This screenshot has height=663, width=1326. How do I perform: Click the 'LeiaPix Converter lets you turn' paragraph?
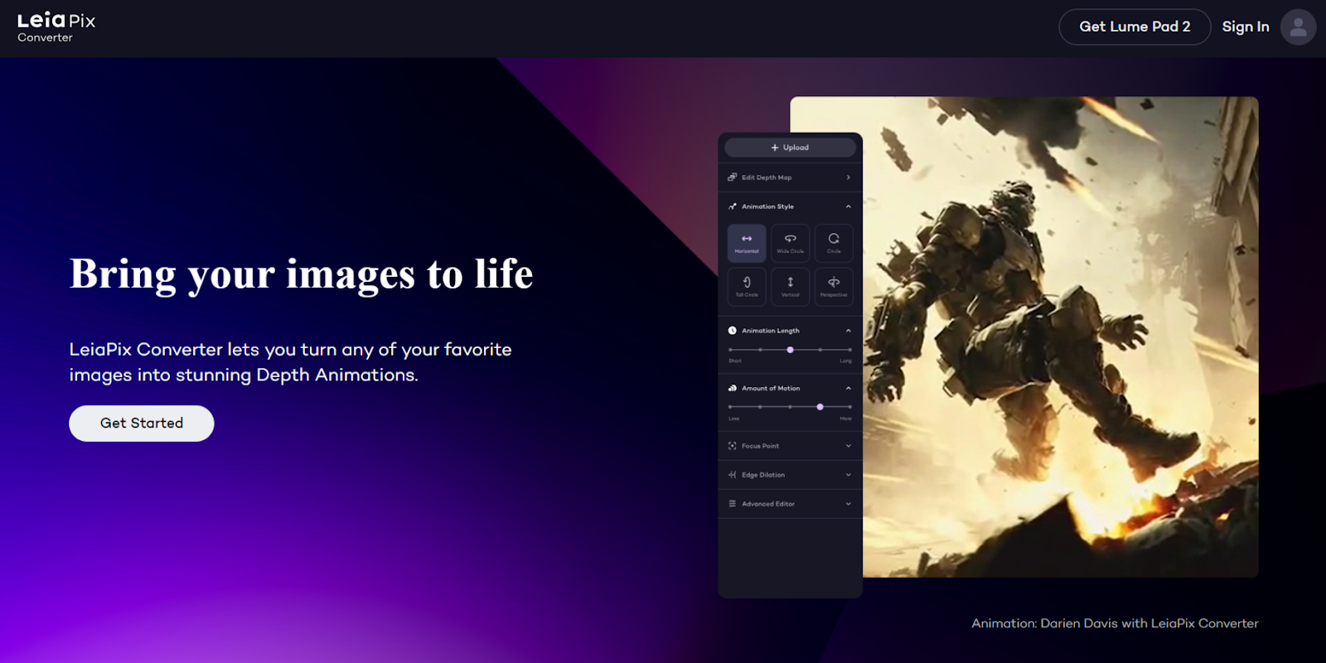pyautogui.click(x=290, y=362)
